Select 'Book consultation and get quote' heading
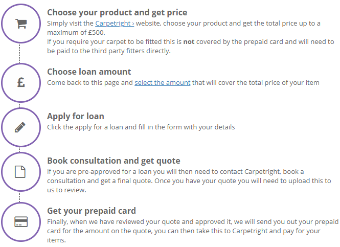Image resolution: width=340 pixels, height=247 pixels. (114, 161)
